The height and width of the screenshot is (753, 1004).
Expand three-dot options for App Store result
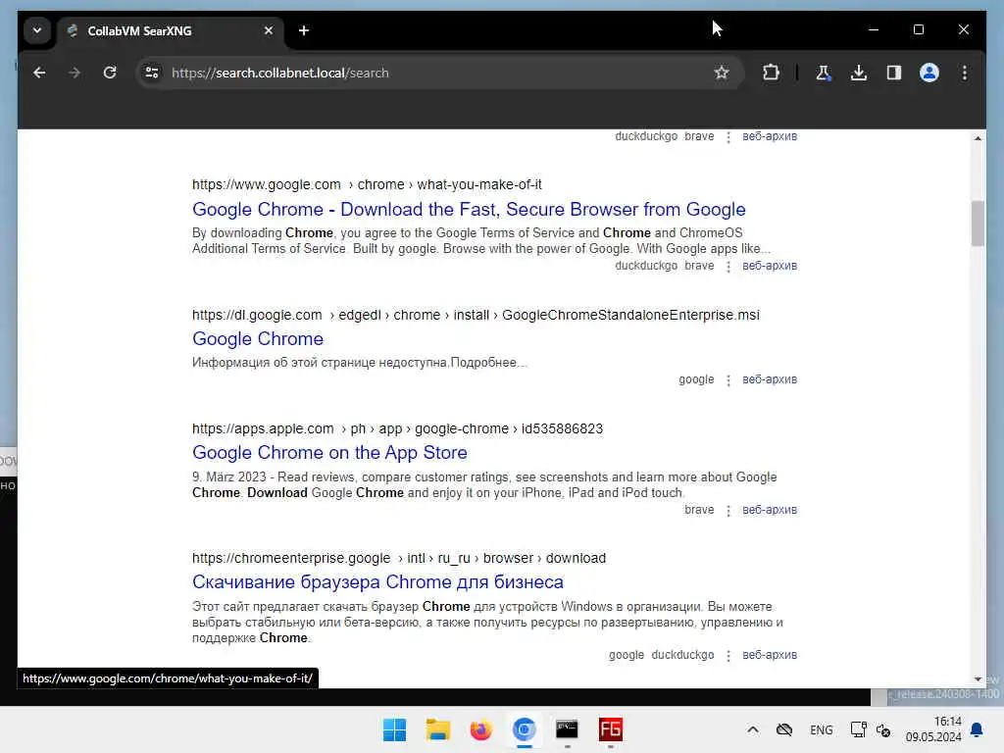728,511
